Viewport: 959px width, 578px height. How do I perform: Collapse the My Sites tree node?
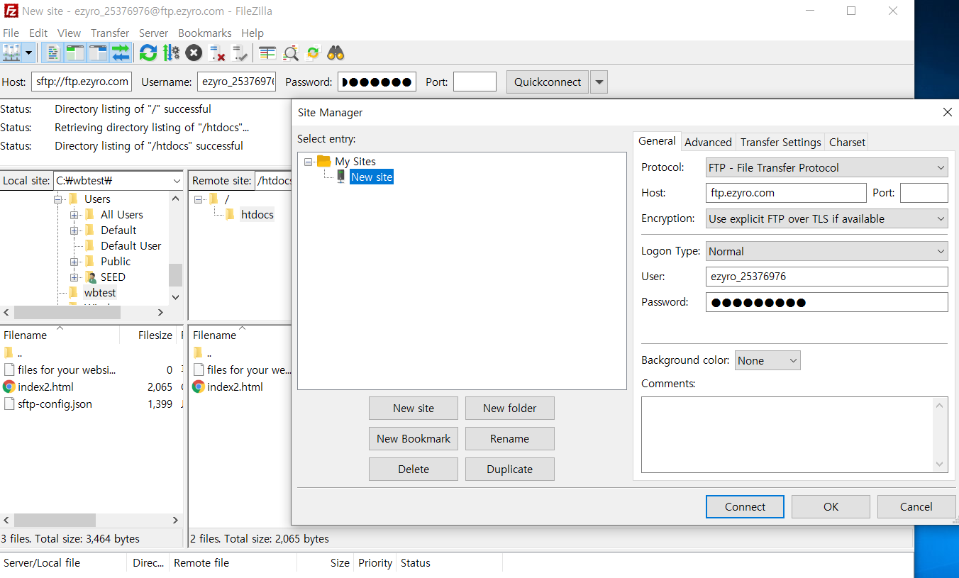coord(308,162)
